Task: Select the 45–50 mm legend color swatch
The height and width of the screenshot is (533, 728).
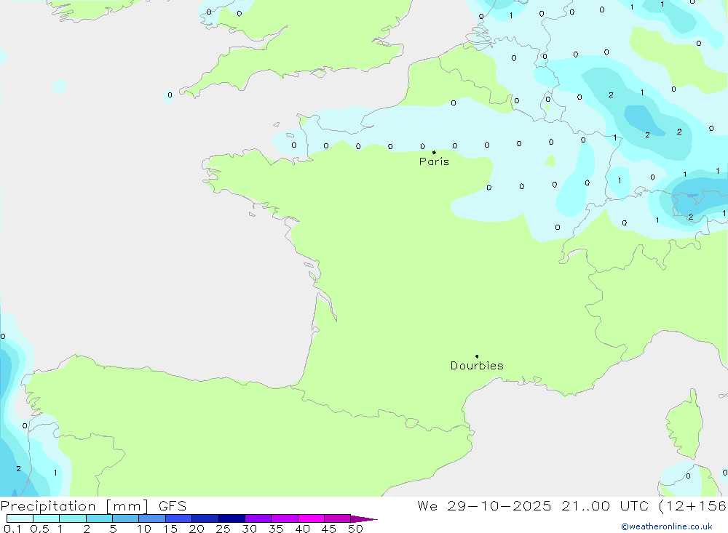Action: (337, 518)
